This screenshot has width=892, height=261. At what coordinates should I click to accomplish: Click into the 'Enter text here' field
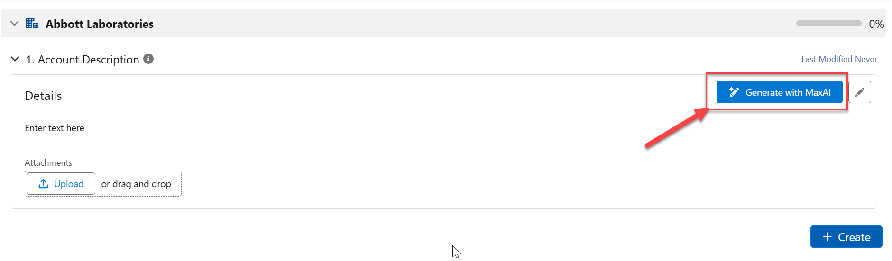55,128
